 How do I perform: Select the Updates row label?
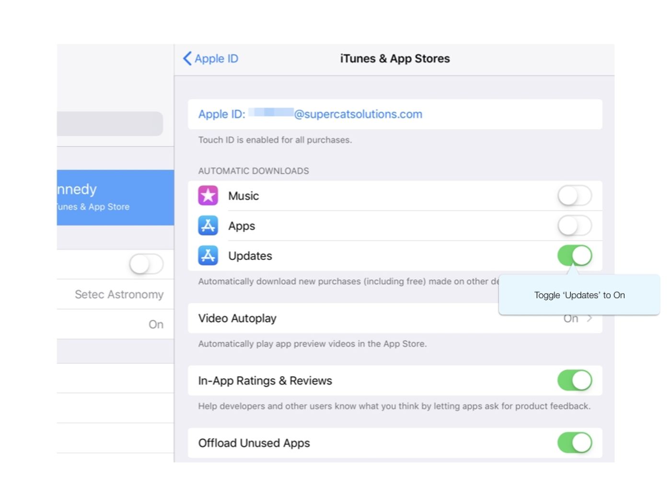250,256
